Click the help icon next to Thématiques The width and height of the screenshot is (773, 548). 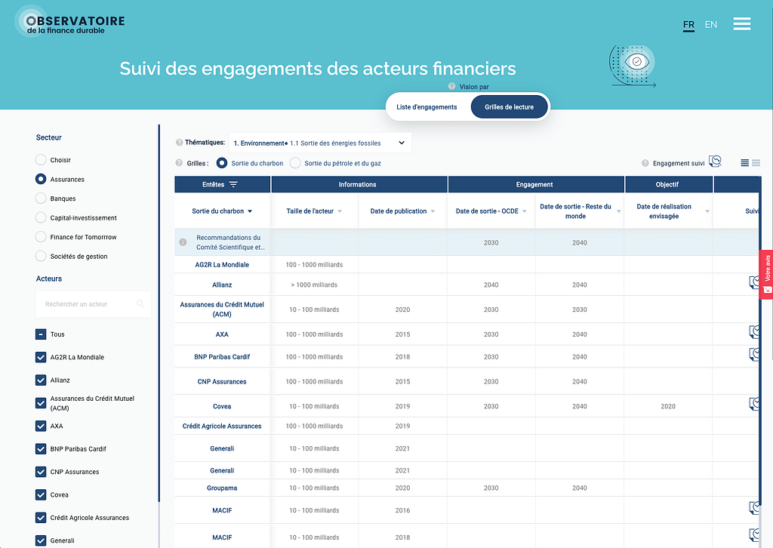pos(179,143)
